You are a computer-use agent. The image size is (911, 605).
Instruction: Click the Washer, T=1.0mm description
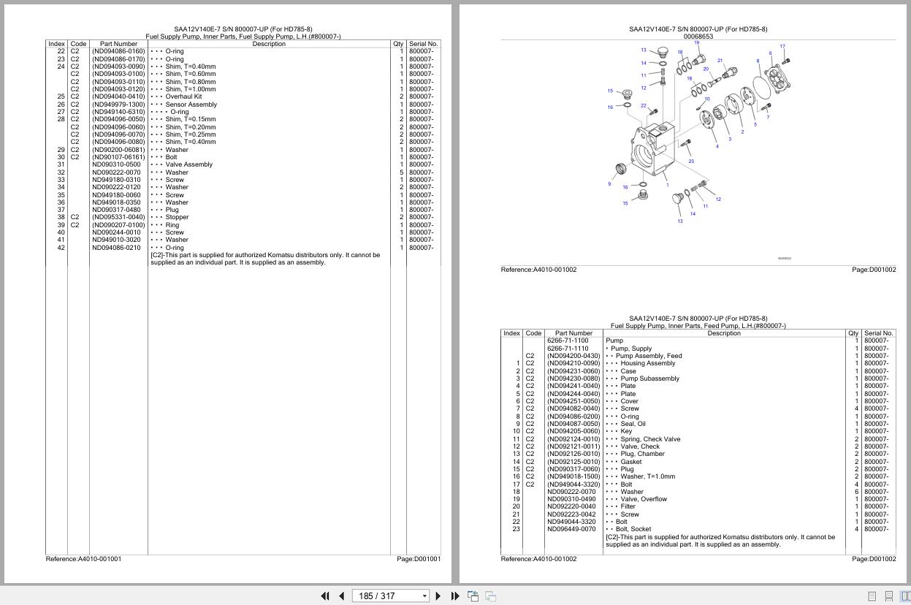tap(647, 476)
